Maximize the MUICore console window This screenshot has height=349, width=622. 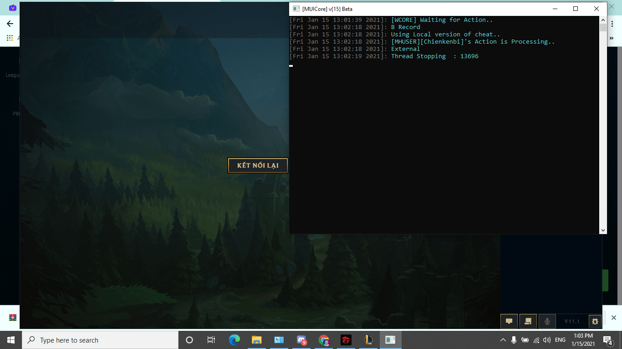576,9
